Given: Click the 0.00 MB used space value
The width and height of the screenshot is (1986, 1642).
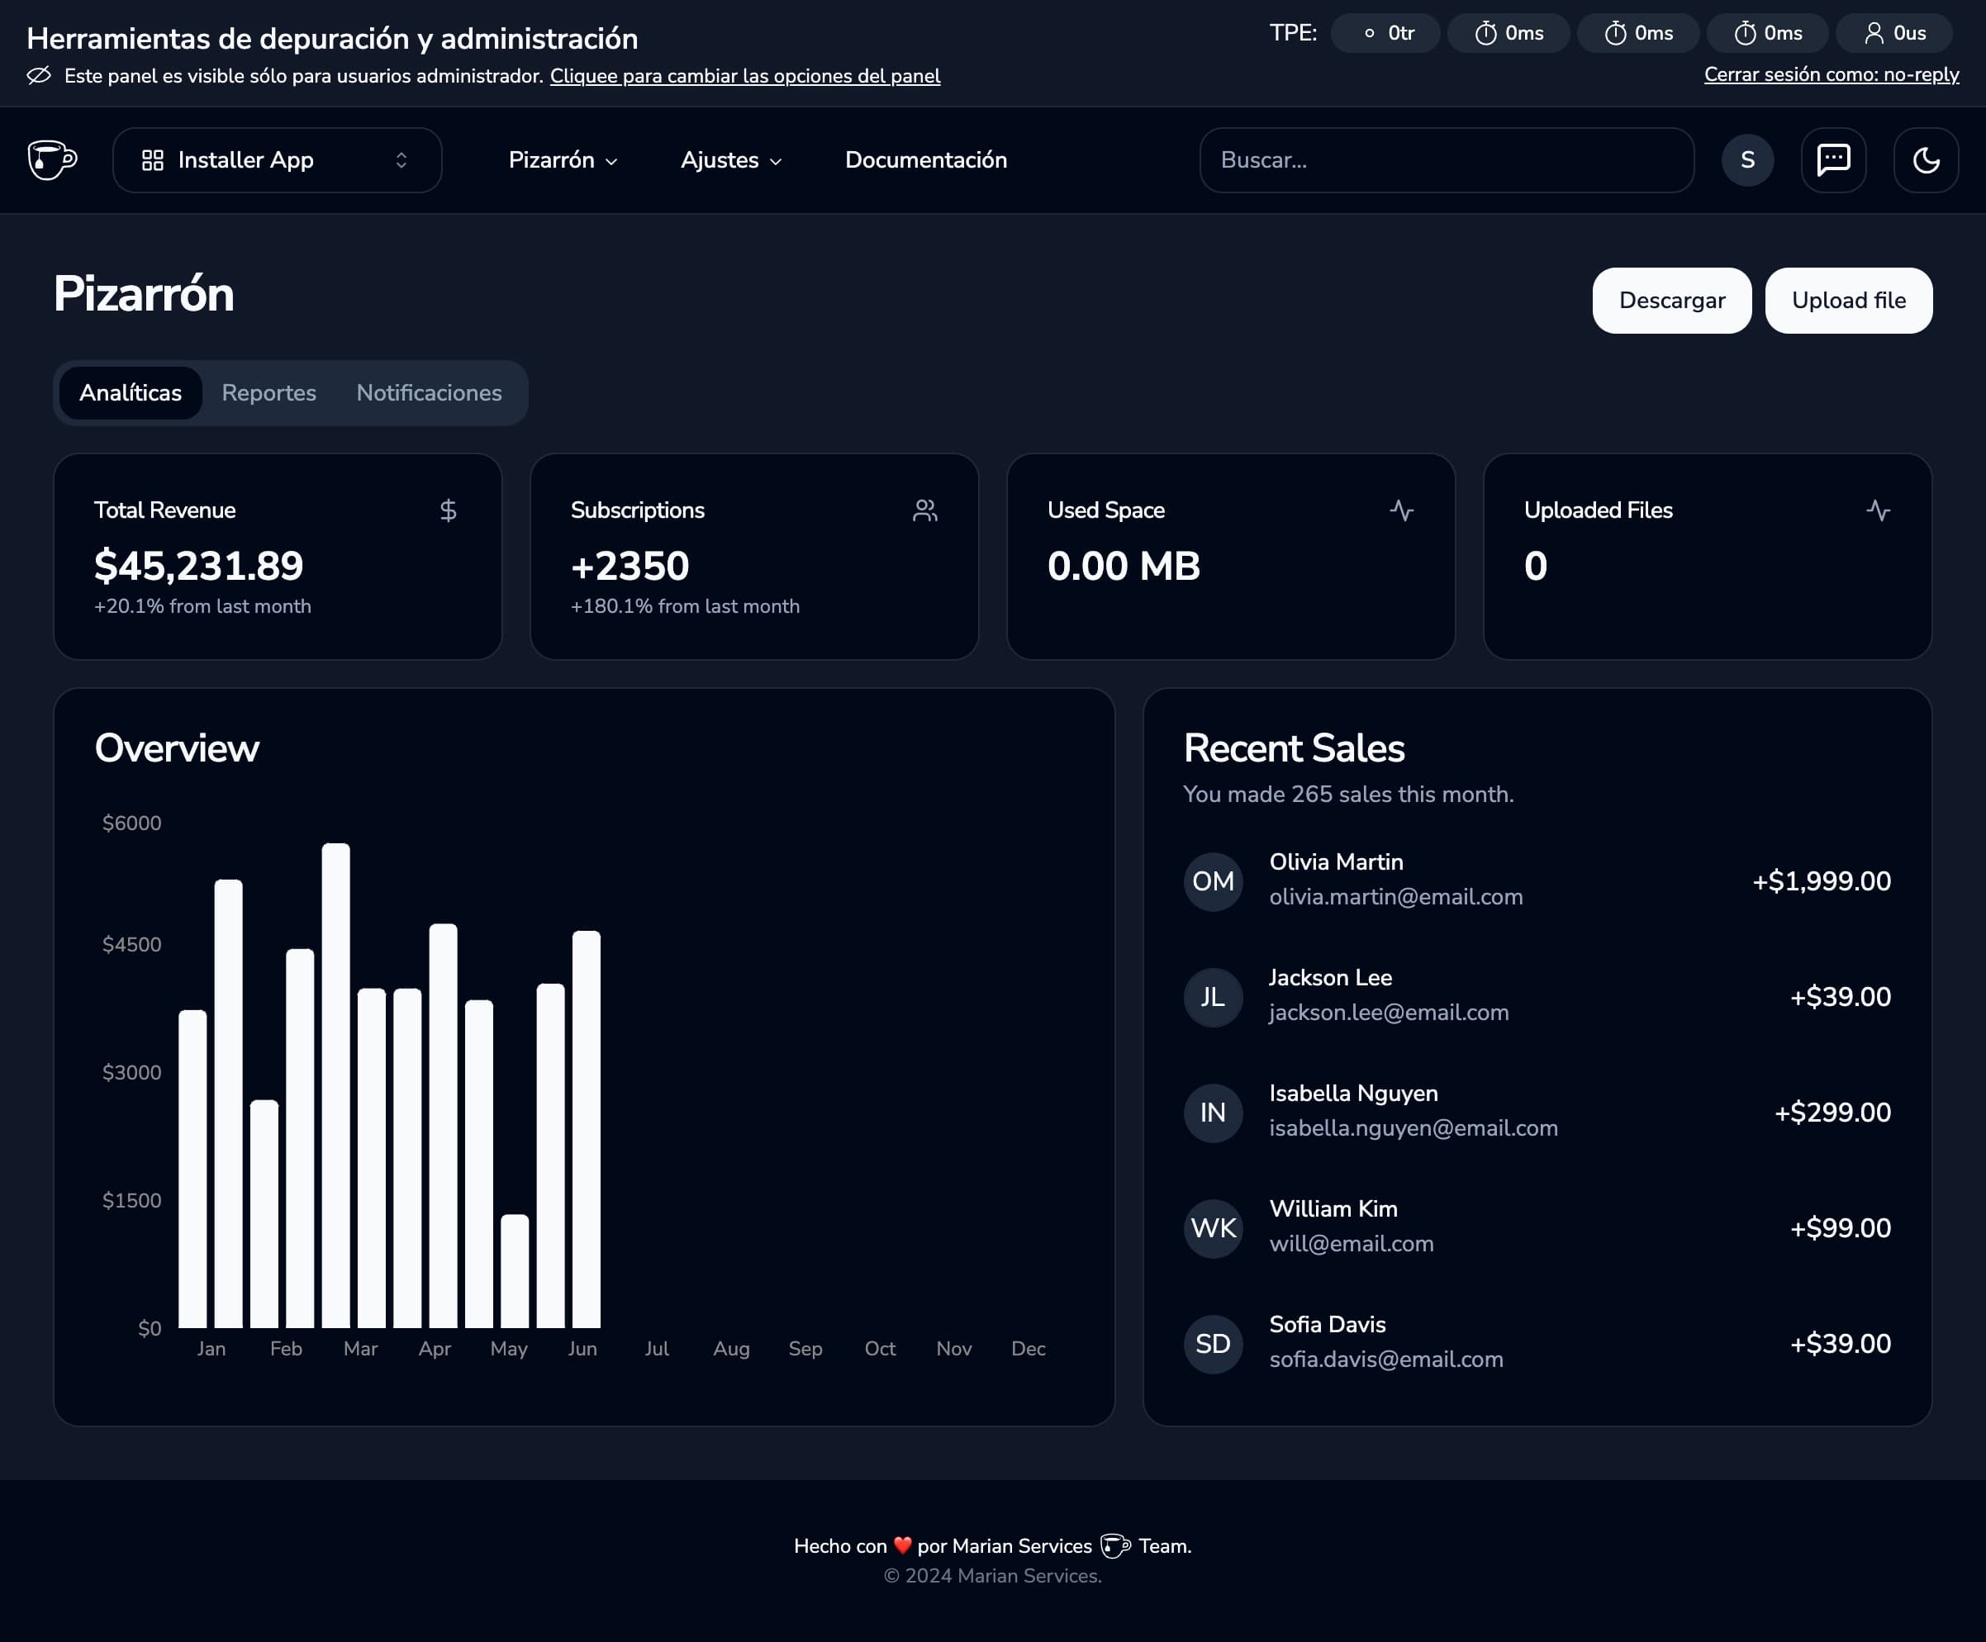Looking at the screenshot, I should [x=1124, y=565].
